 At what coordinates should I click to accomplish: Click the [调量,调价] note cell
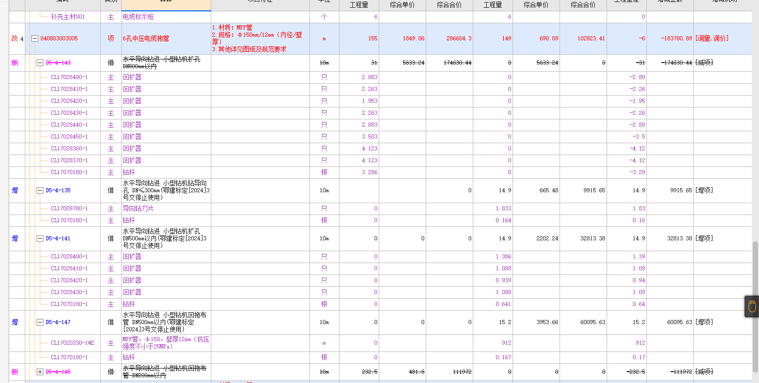pos(723,39)
